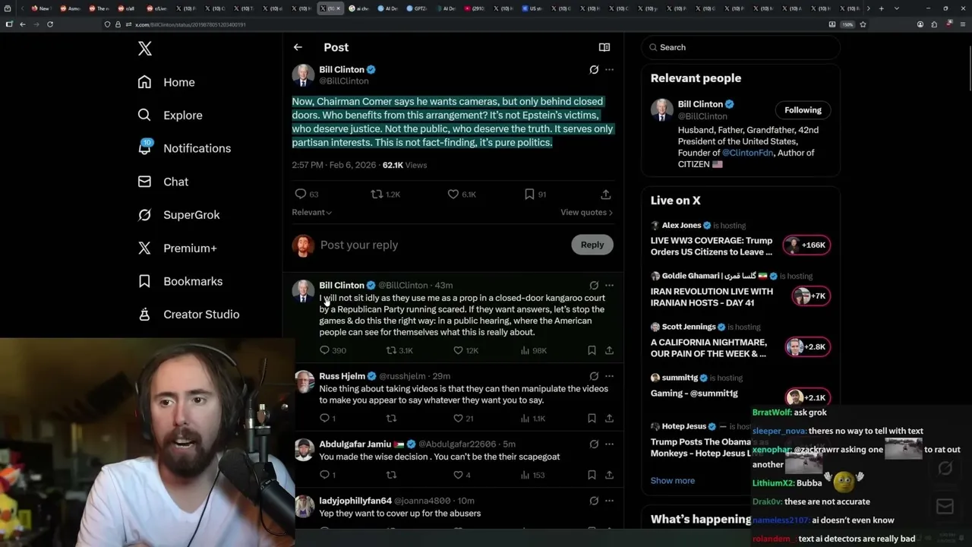Open the Relevant sort dropdown

tap(311, 212)
